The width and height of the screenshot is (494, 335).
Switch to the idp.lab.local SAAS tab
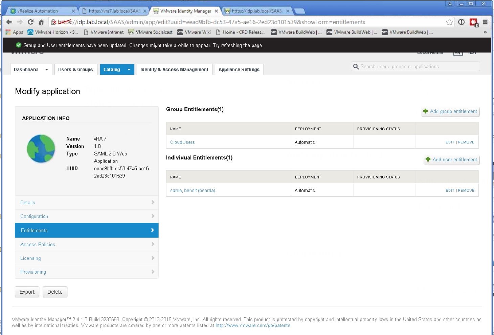pos(256,11)
